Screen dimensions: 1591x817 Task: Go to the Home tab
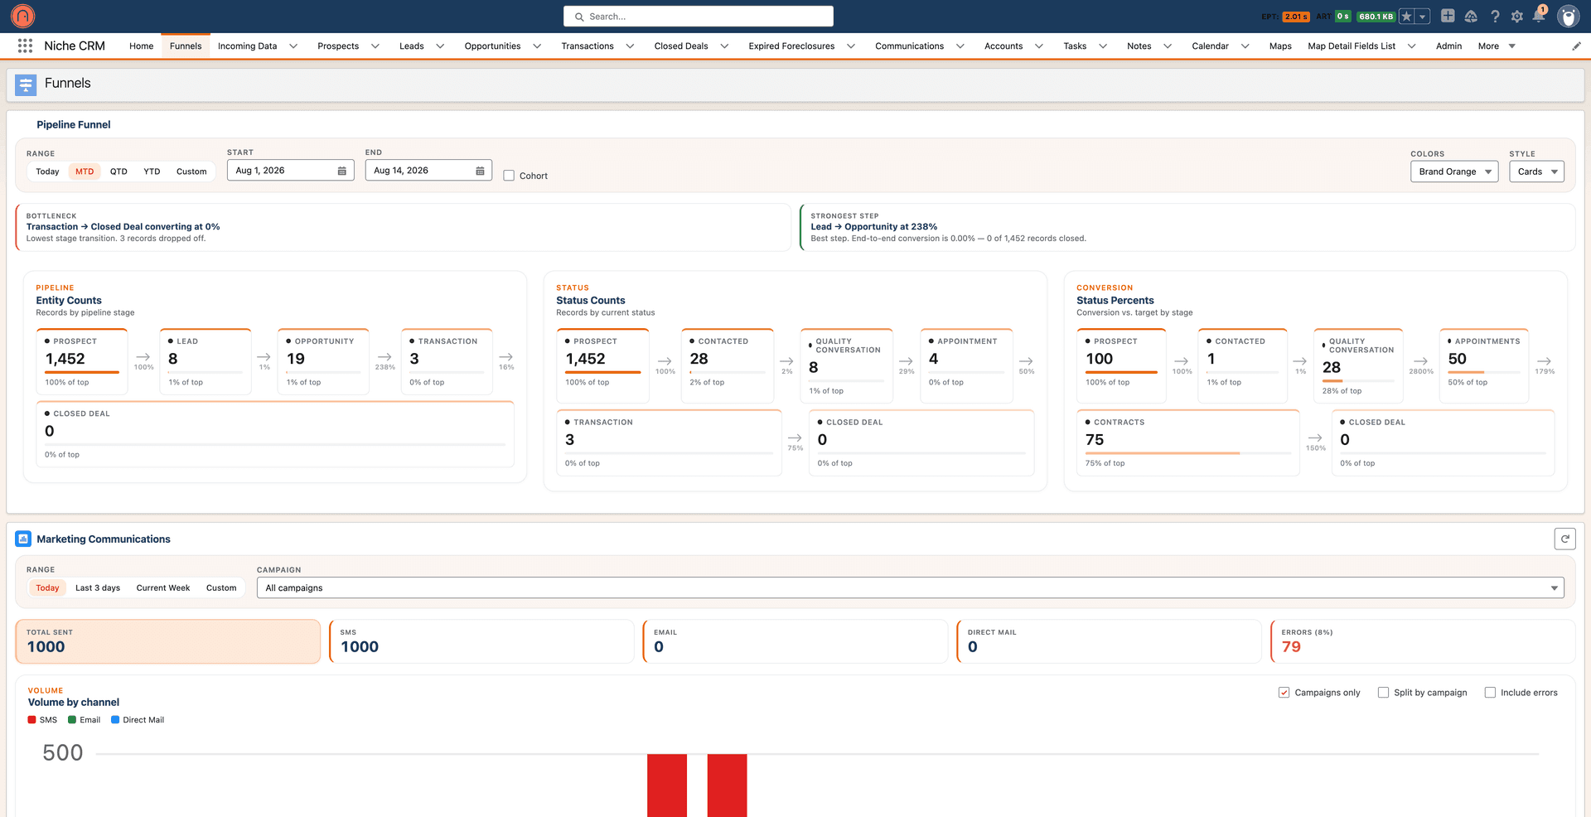click(141, 46)
